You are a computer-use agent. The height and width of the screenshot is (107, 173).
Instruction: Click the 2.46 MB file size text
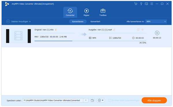click(63, 37)
